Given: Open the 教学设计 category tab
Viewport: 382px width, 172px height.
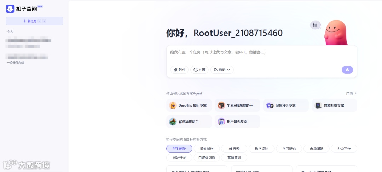Looking at the screenshot, I should click(x=262, y=149).
